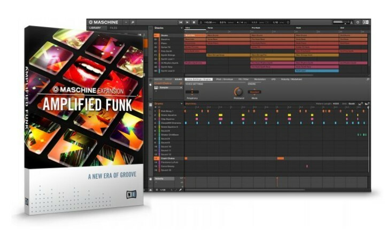
Task: Select the Piano group row
Action: (168, 43)
